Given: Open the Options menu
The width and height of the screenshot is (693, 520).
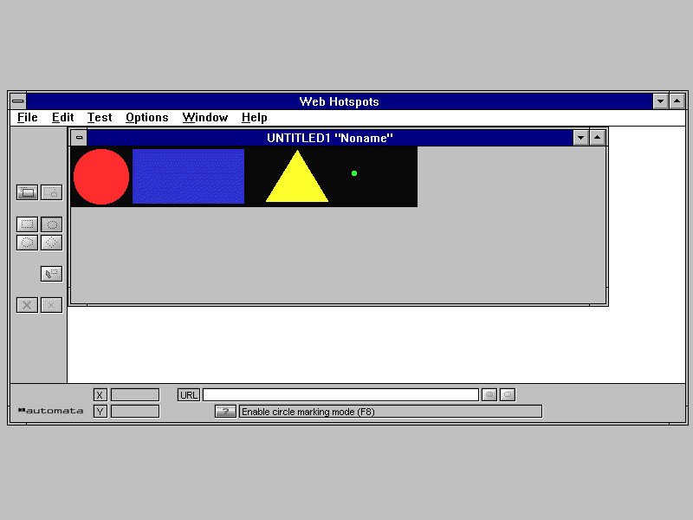Looking at the screenshot, I should (x=146, y=118).
